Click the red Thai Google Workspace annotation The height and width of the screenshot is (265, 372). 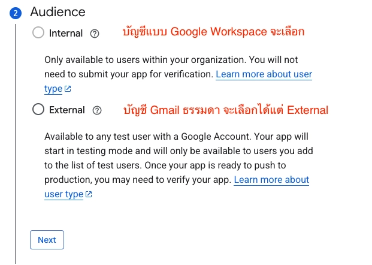(x=213, y=32)
